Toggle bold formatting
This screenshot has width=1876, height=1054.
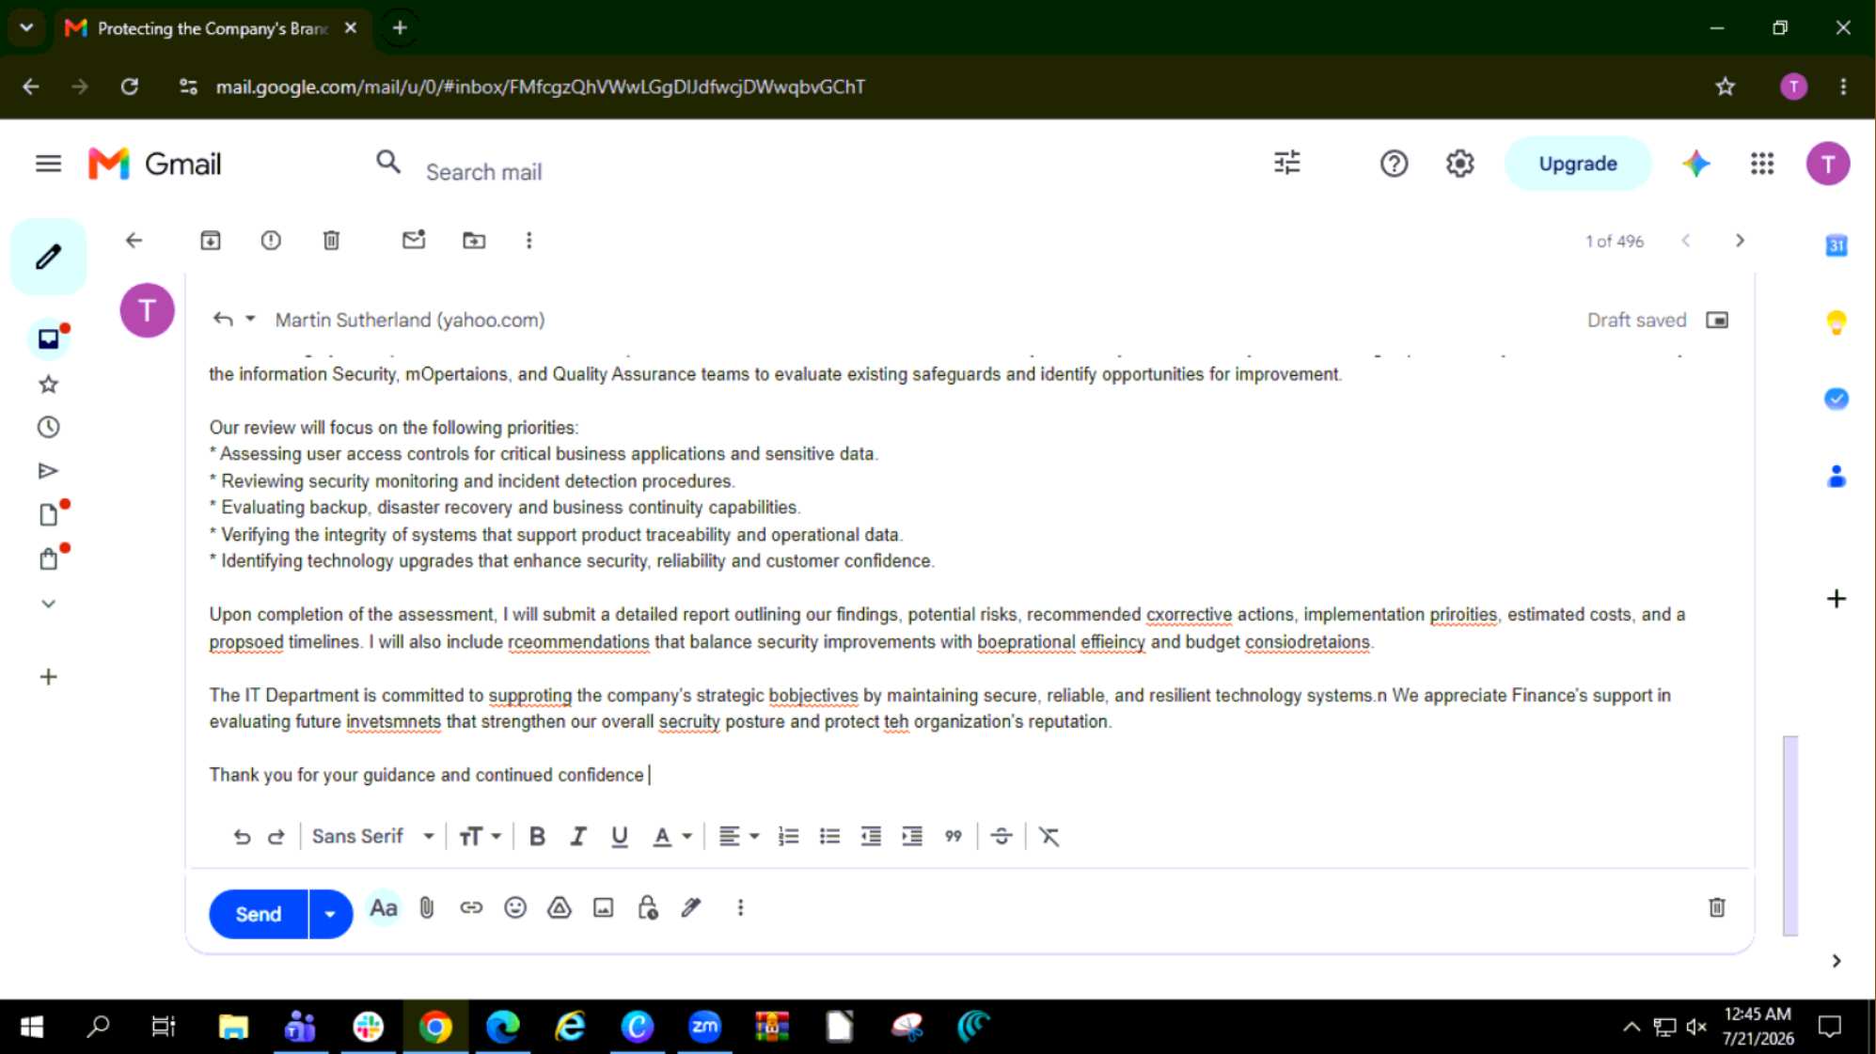click(x=537, y=836)
